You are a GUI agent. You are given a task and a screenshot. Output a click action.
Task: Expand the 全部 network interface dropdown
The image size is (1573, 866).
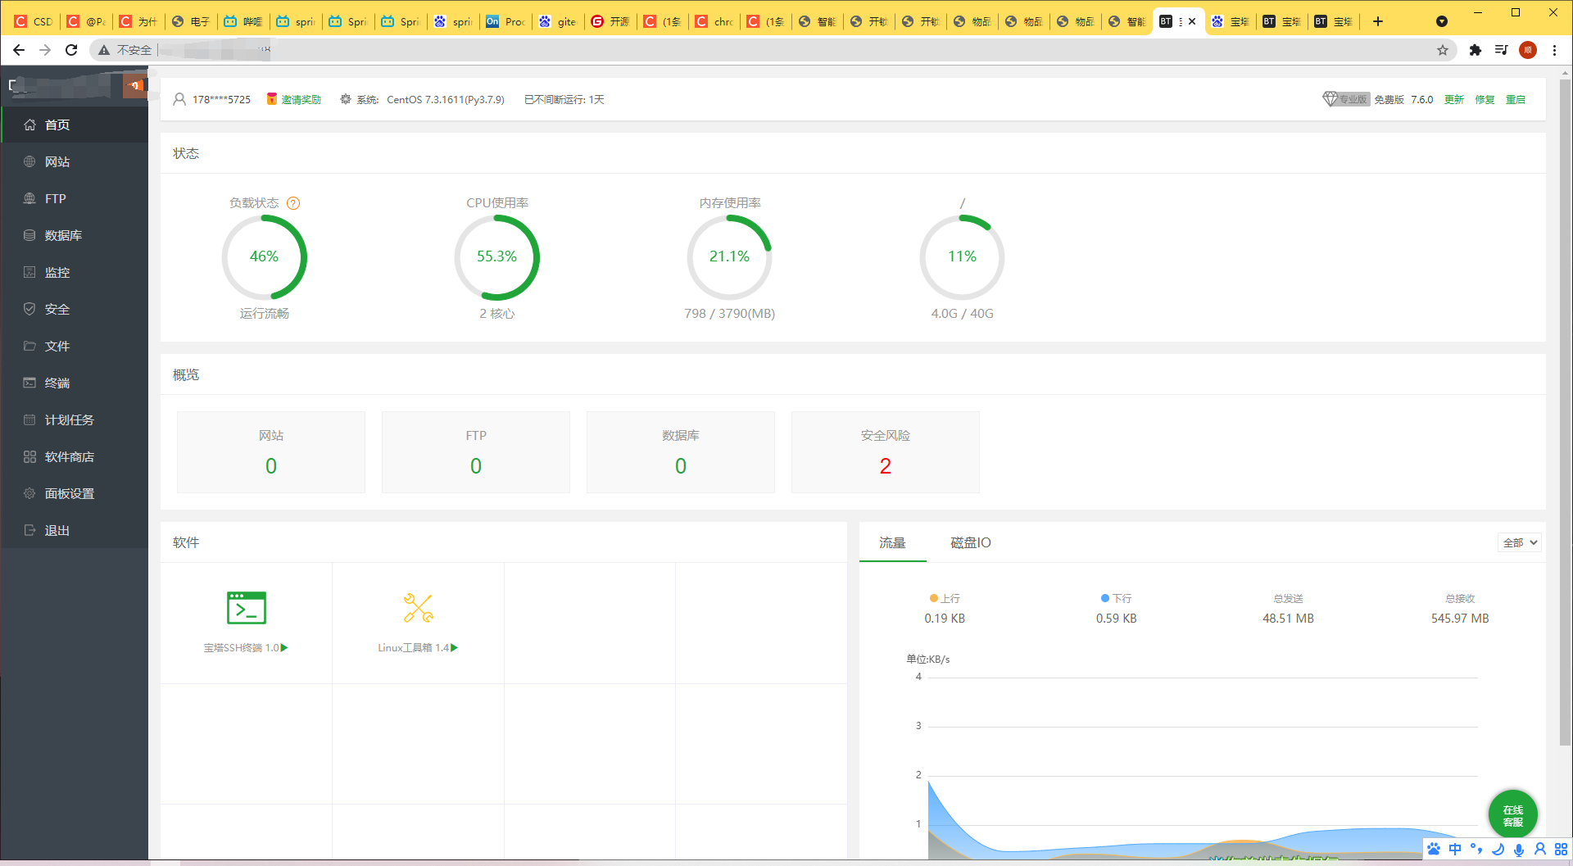1520,542
